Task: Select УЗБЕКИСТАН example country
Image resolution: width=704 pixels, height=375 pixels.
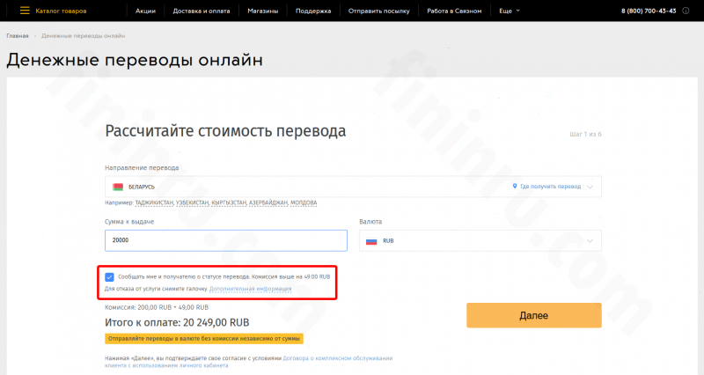Action: point(192,203)
